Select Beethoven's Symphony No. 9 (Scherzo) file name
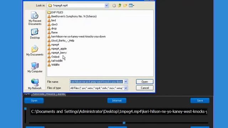This screenshot has height=128, width=228. click(x=74, y=16)
